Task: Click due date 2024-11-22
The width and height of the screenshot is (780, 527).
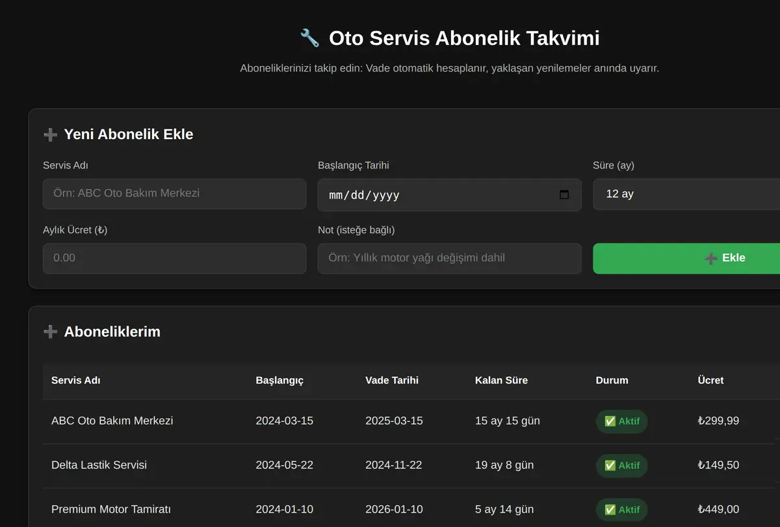Action: click(x=394, y=465)
